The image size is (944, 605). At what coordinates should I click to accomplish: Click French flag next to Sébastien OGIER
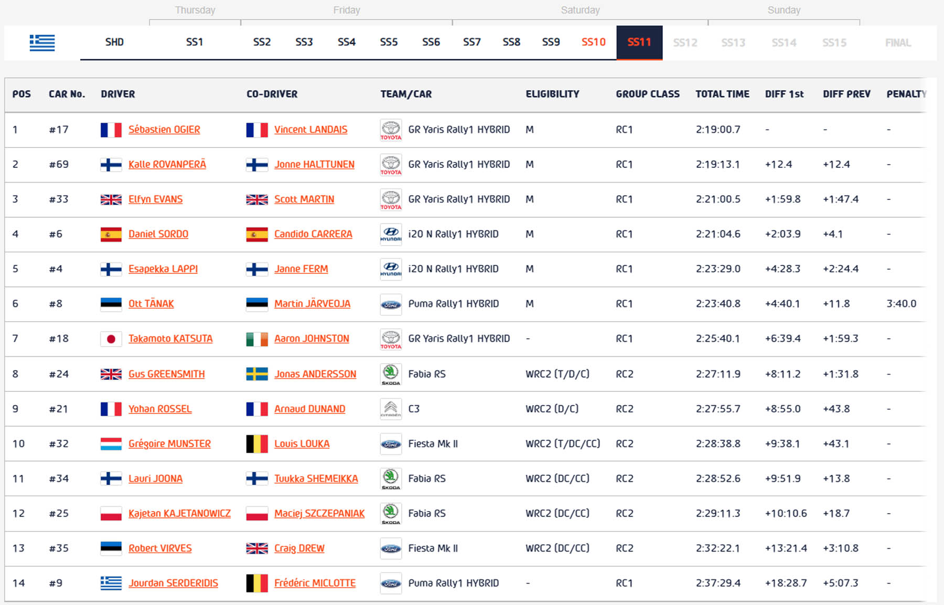coord(111,130)
